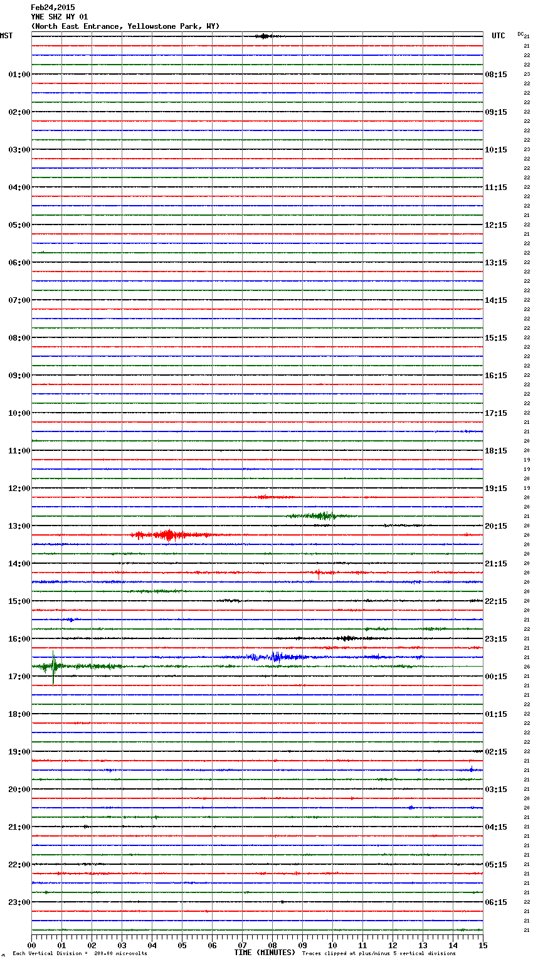Click the small red spike on the 14:15 trace
Viewport: 533px width, 962px height.
[x=319, y=573]
